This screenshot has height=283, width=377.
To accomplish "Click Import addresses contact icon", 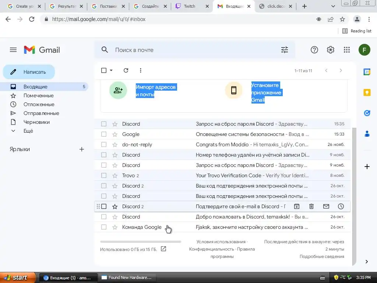I will pyautogui.click(x=118, y=90).
